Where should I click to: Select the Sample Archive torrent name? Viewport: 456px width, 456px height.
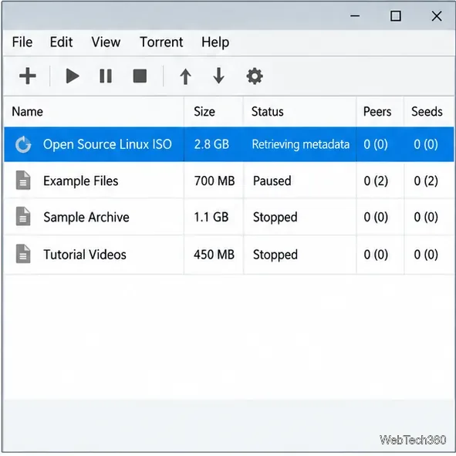pos(86,218)
